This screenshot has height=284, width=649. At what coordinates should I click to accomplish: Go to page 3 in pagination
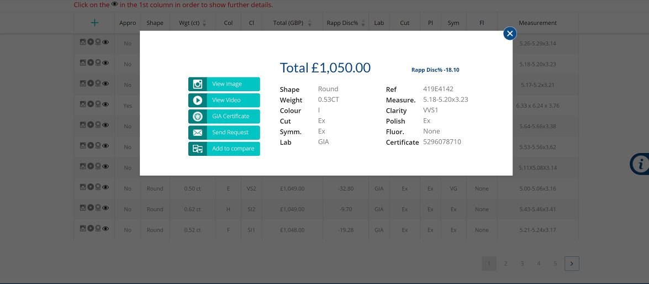pos(522,264)
